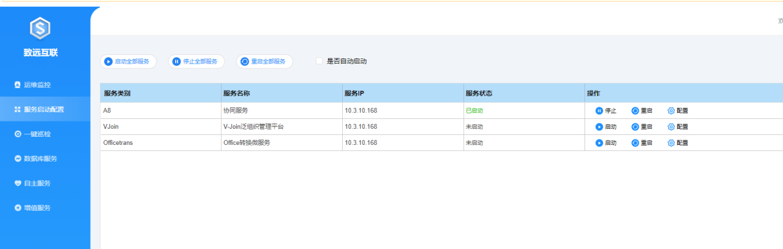The width and height of the screenshot is (783, 249).
Task: Click the 致远互联 shield logo
Action: (x=40, y=27)
